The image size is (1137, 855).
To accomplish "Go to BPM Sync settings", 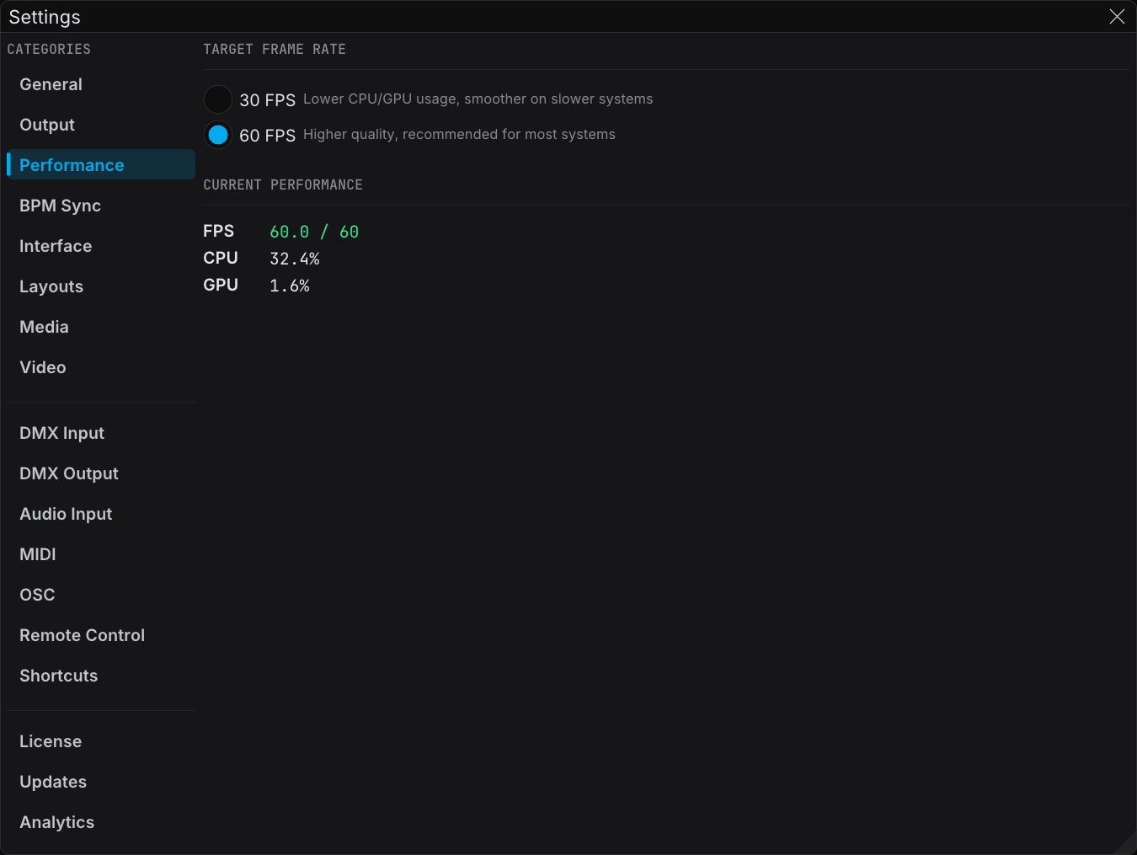I will coord(101,206).
